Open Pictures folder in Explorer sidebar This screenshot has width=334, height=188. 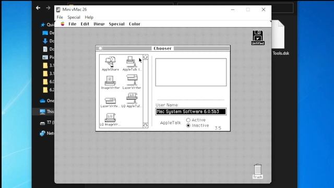point(48,57)
